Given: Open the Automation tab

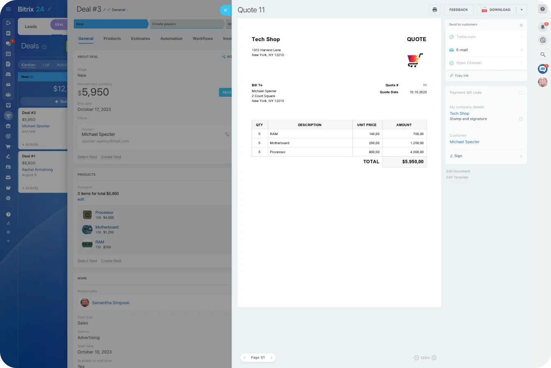Looking at the screenshot, I should pyautogui.click(x=171, y=39).
